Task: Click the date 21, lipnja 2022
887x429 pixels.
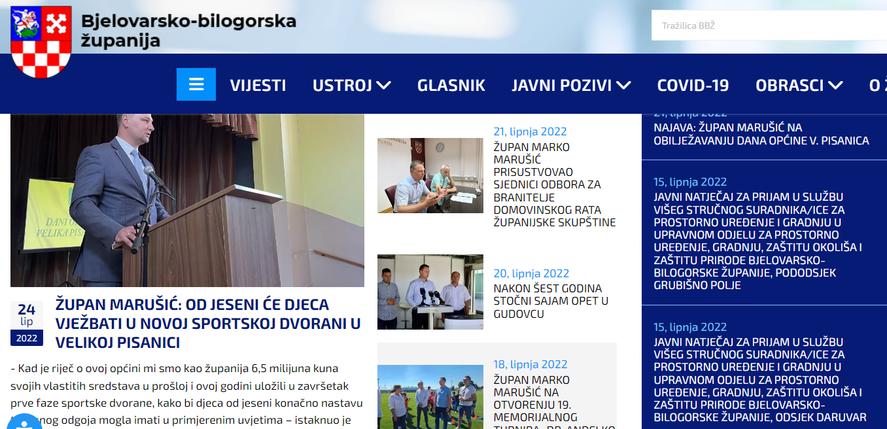Action: click(x=530, y=131)
